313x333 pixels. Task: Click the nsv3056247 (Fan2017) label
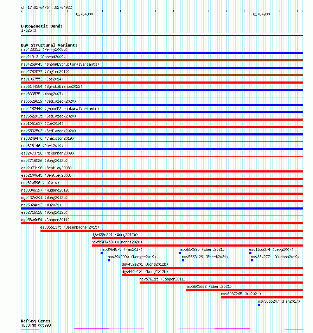click(x=279, y=301)
